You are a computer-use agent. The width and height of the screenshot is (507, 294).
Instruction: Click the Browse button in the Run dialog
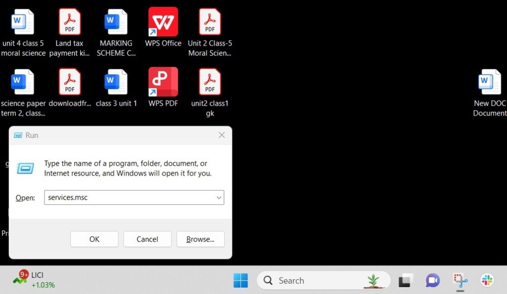tap(201, 239)
